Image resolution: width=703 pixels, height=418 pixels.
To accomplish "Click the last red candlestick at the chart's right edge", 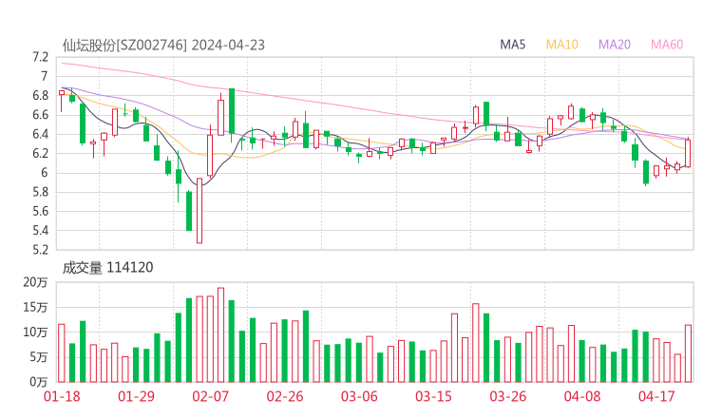I will 688,153.
